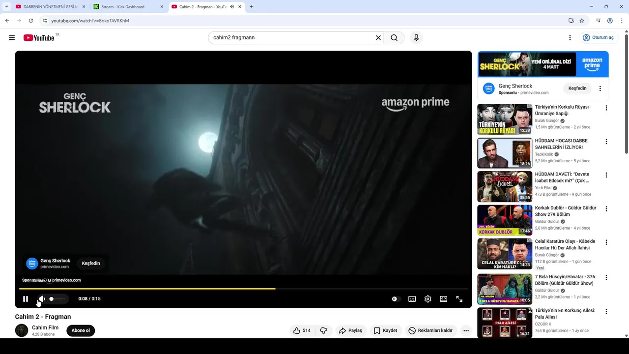Bookmark this page with the star icon

pos(582,21)
